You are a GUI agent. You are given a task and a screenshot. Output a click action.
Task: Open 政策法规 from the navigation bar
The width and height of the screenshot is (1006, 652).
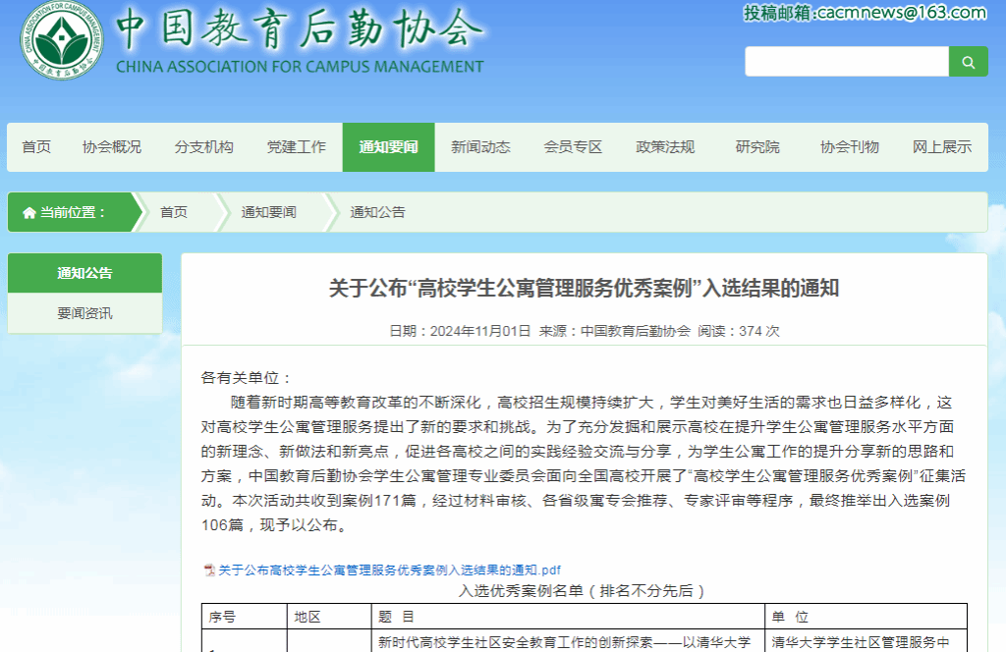[665, 147]
